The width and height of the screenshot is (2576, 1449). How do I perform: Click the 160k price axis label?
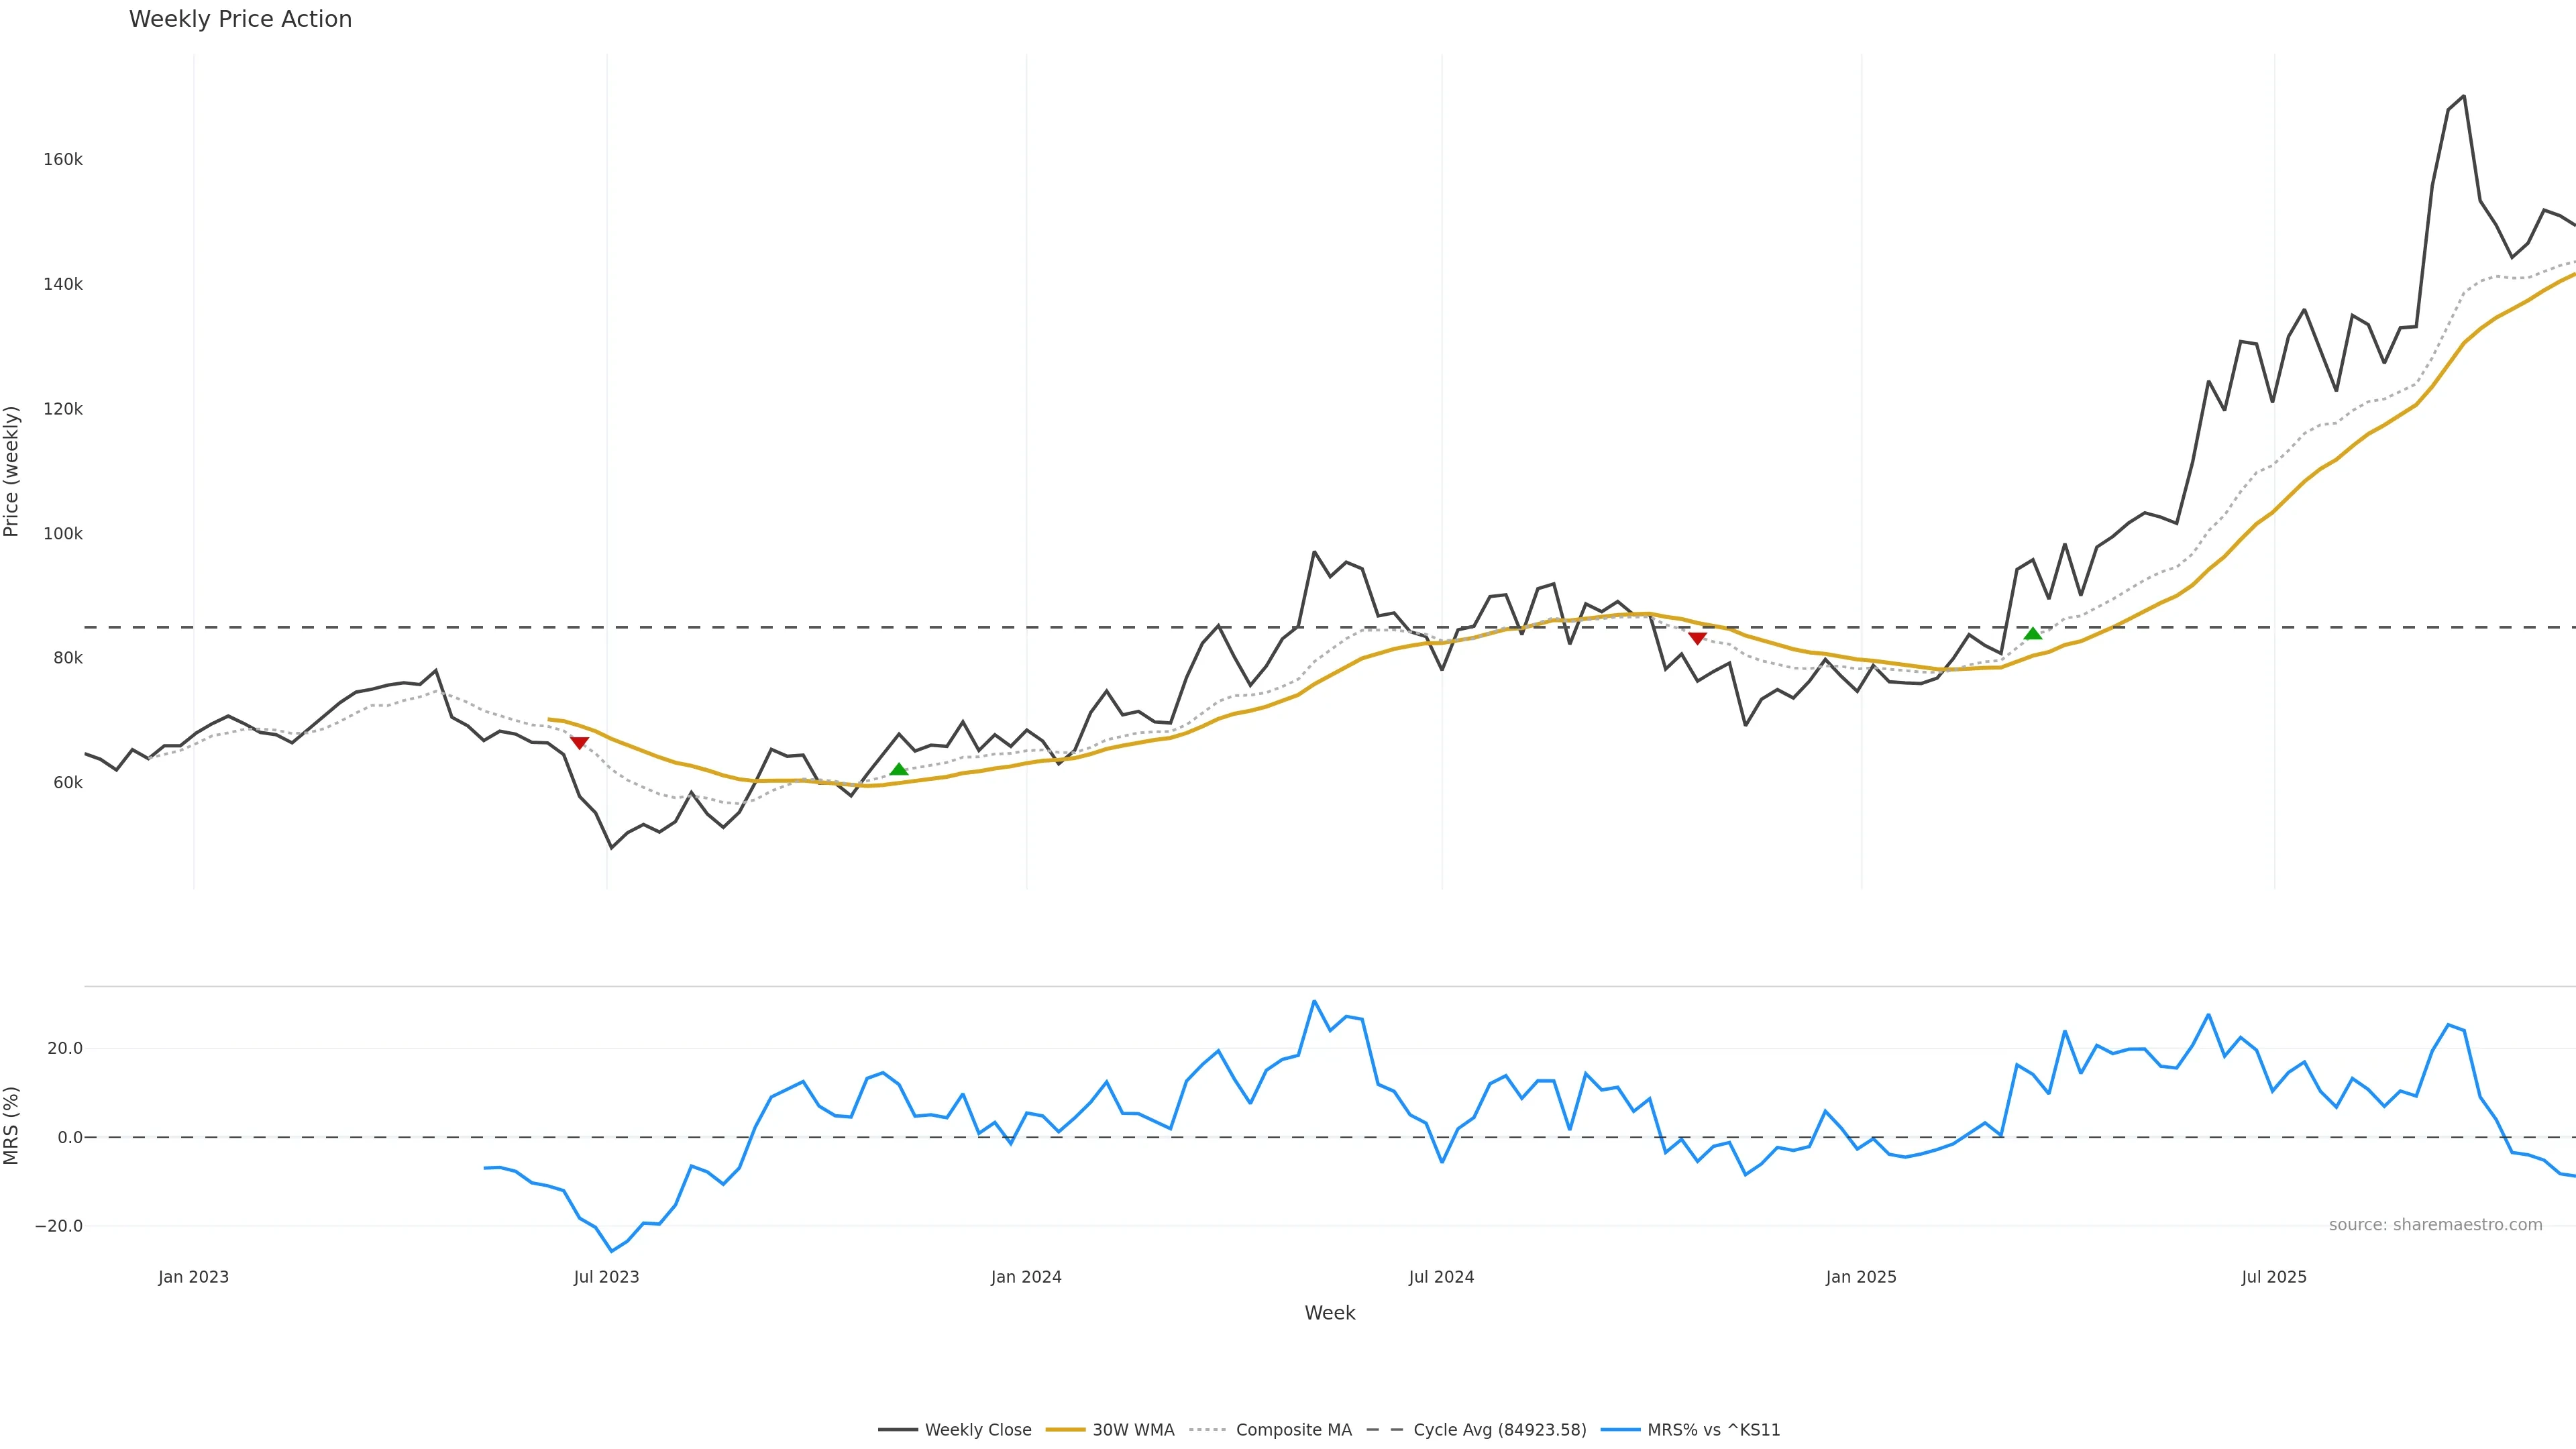pos(62,160)
